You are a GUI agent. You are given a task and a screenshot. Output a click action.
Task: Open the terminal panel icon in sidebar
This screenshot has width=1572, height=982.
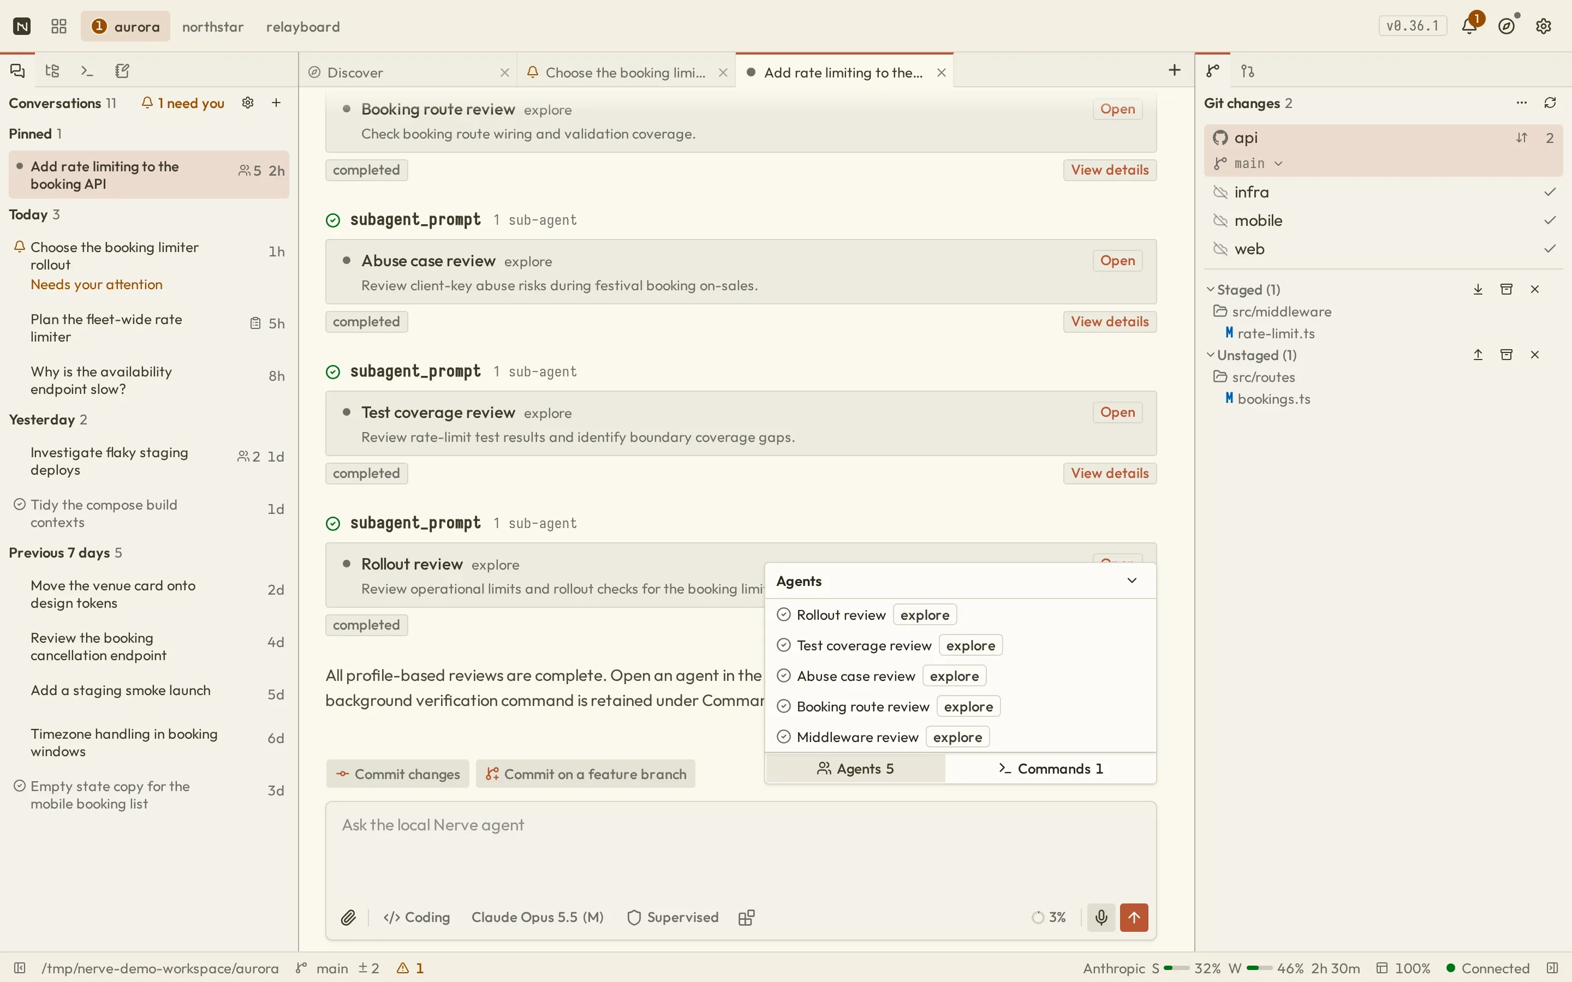point(87,71)
